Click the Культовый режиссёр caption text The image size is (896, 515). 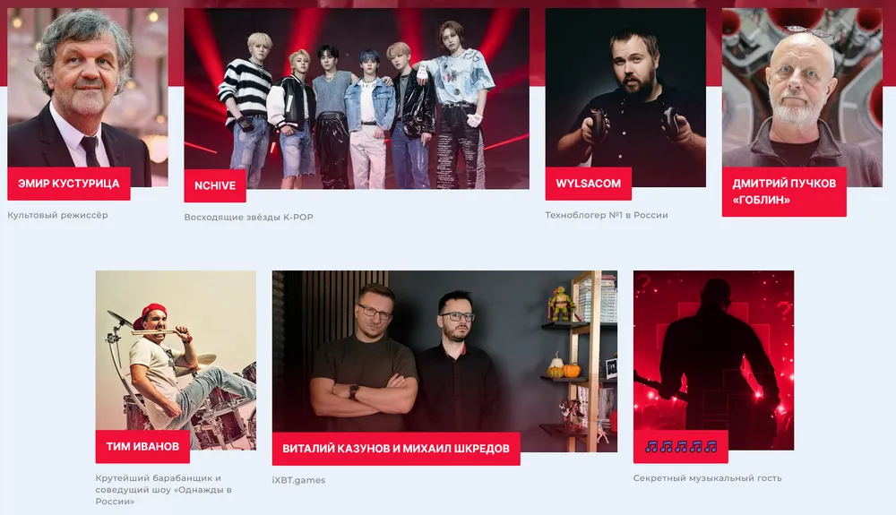pyautogui.click(x=57, y=215)
